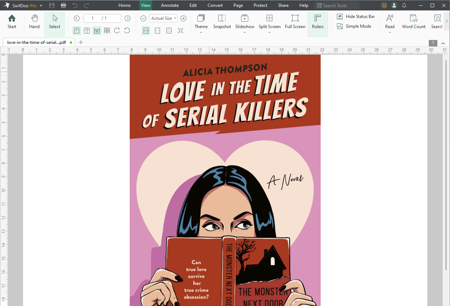Screen dimensions: 450x306
Task: Open the SwifDoo-Pro application menu arrow
Action: click(41, 5)
